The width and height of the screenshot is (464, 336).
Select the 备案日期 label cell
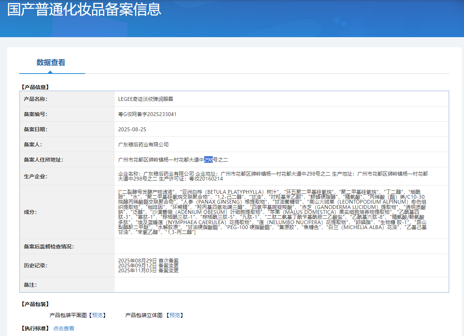(x=67, y=129)
